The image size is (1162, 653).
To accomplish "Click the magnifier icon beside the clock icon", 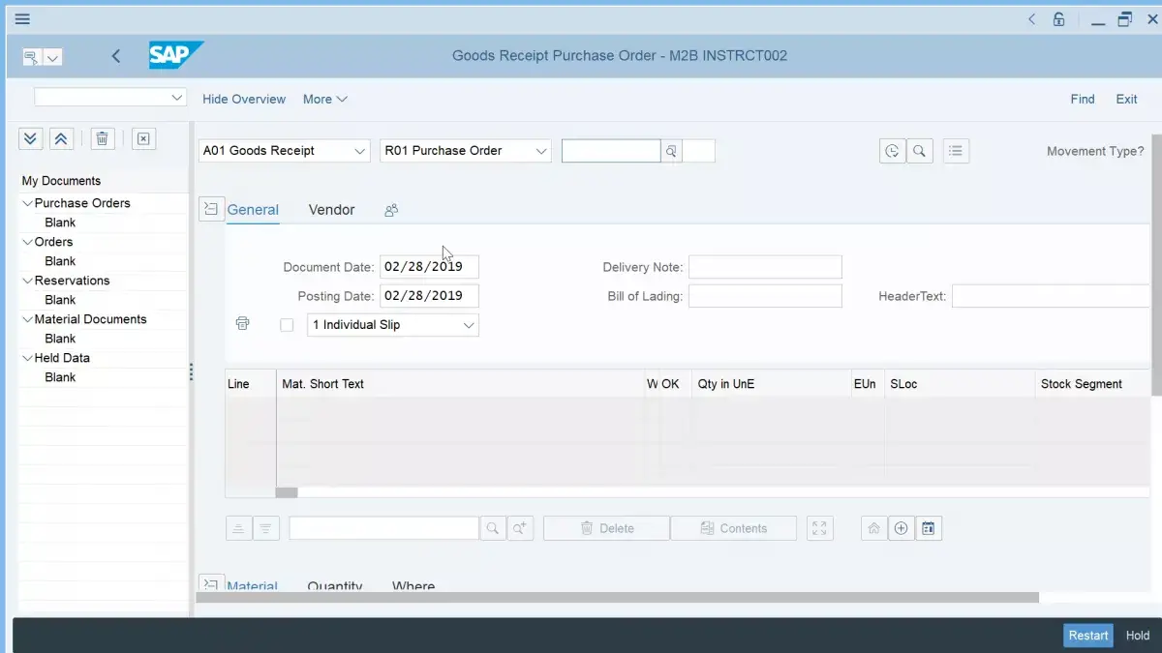I will coord(920,151).
